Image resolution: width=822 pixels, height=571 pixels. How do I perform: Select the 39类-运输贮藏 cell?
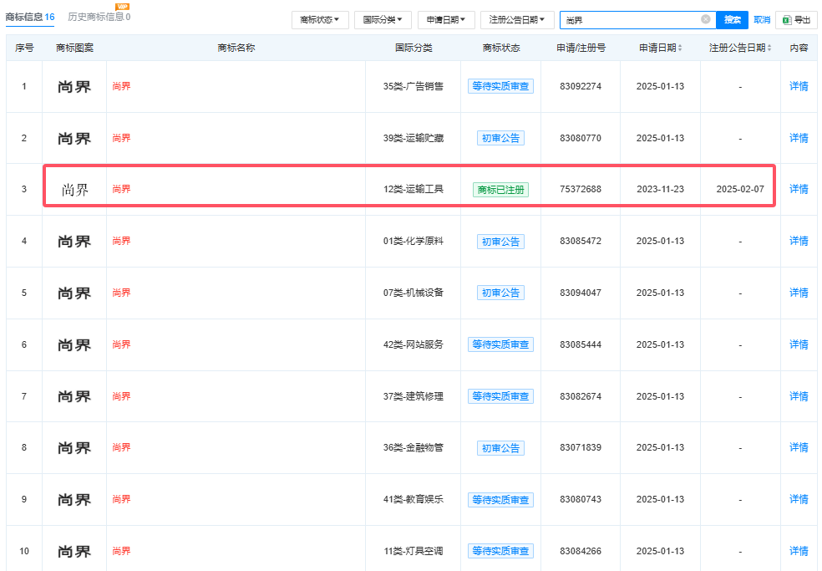414,138
